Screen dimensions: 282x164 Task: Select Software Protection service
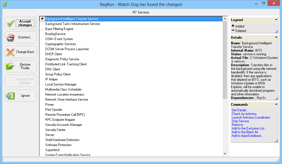tap(58, 145)
